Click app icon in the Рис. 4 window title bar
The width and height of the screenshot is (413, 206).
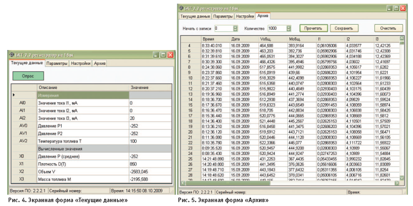[12, 54]
